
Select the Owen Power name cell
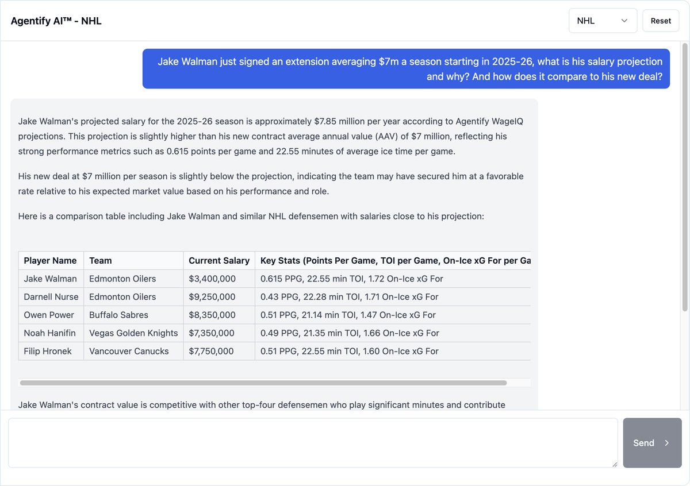coord(51,315)
